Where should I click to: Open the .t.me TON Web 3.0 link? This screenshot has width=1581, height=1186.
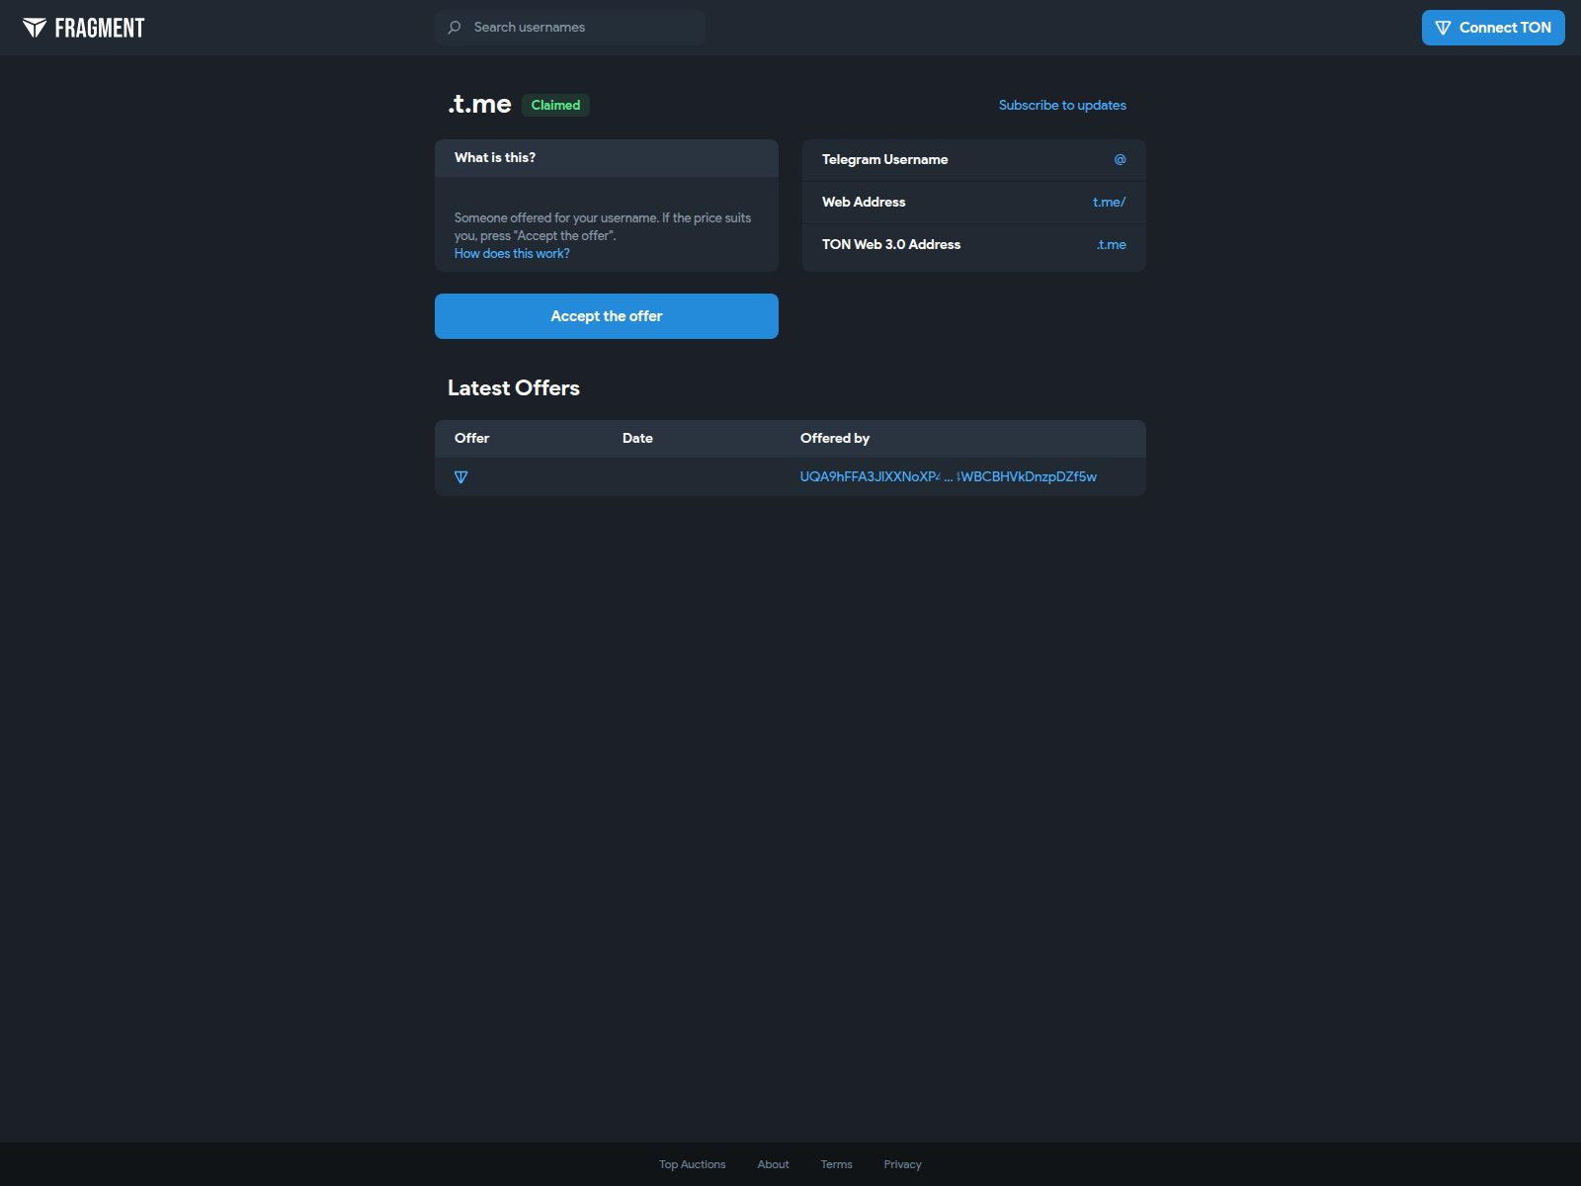click(x=1112, y=244)
